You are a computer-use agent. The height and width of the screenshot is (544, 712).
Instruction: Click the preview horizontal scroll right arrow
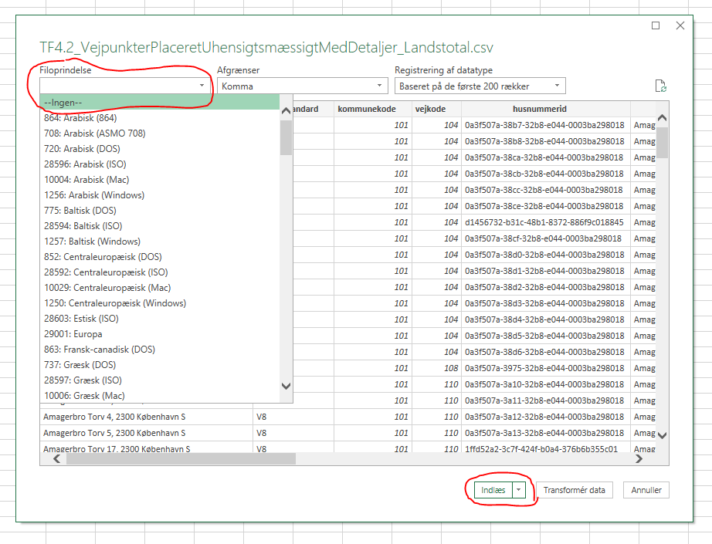pos(639,458)
